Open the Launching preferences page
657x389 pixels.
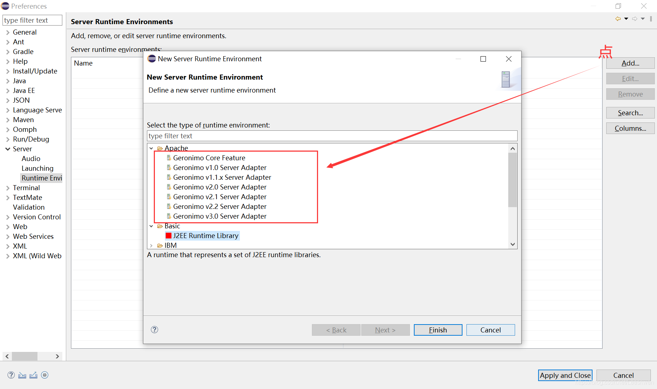[x=37, y=168]
